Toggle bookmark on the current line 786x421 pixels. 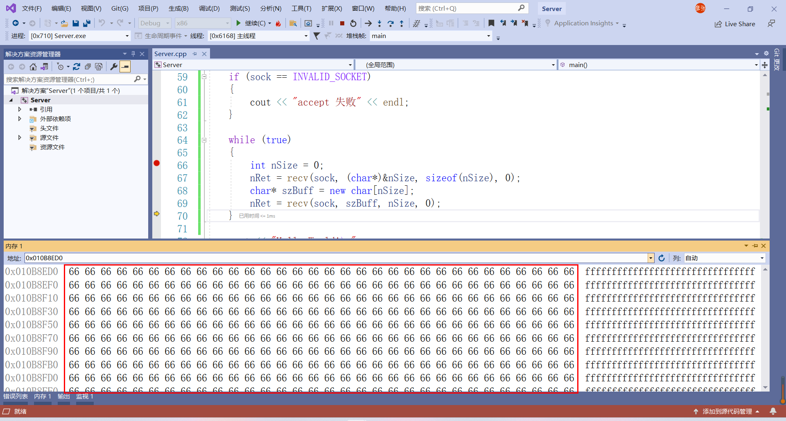tap(491, 23)
